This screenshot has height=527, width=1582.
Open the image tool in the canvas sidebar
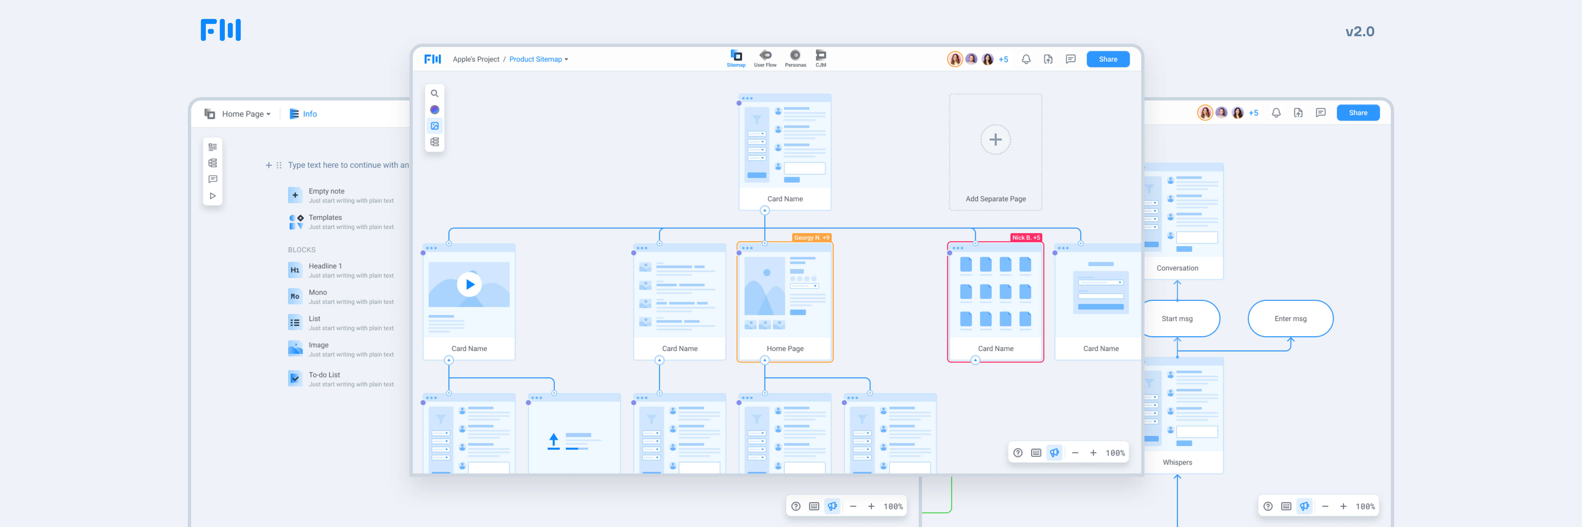click(435, 126)
